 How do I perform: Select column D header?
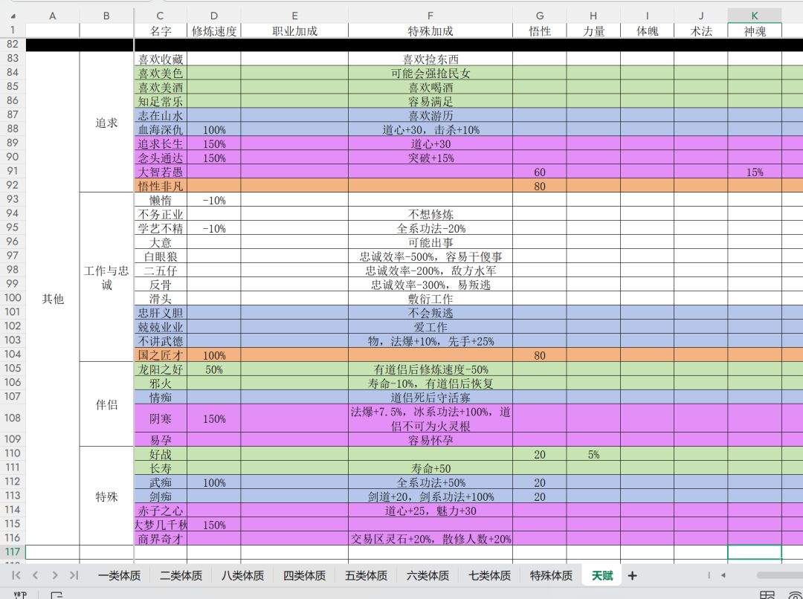pyautogui.click(x=214, y=16)
